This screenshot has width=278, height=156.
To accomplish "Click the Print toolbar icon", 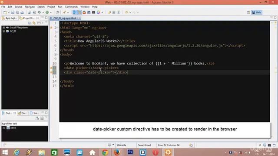I will click(x=22, y=13).
